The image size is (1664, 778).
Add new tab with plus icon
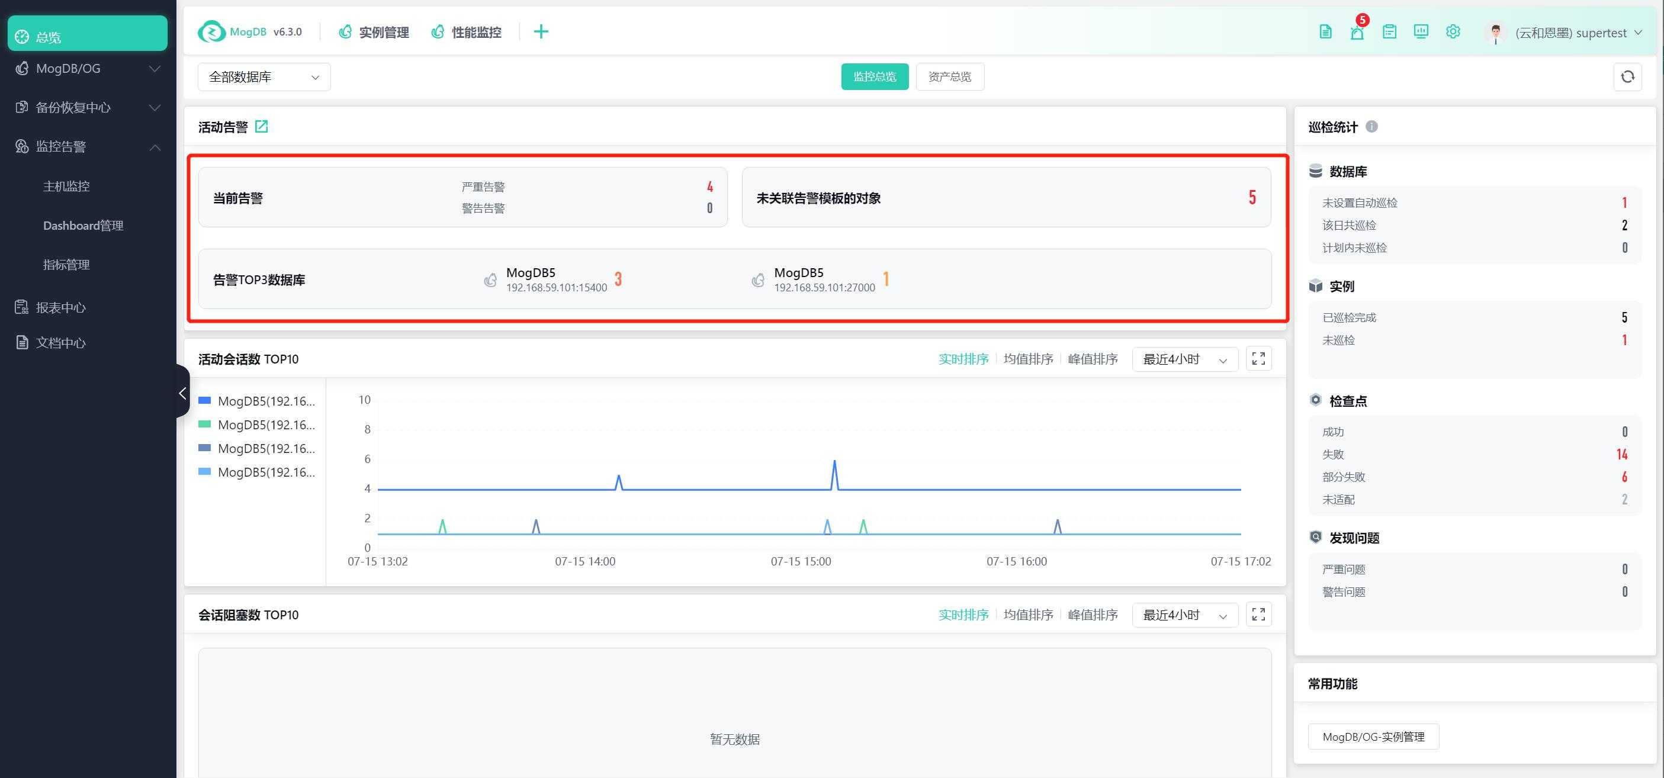(x=541, y=31)
